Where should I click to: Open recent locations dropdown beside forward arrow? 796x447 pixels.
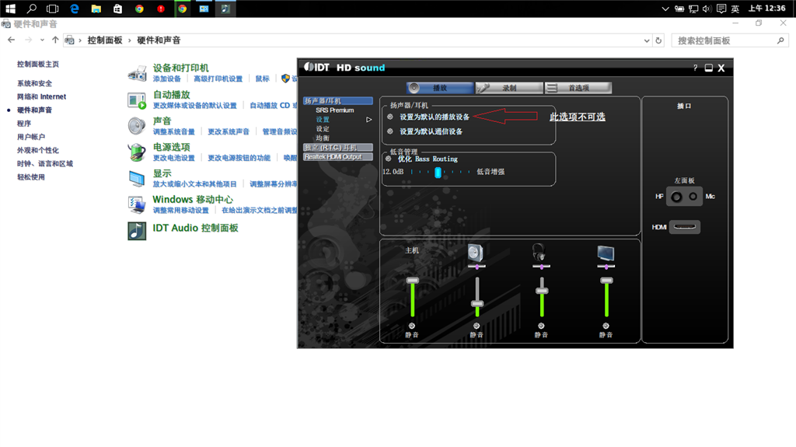[x=42, y=40]
